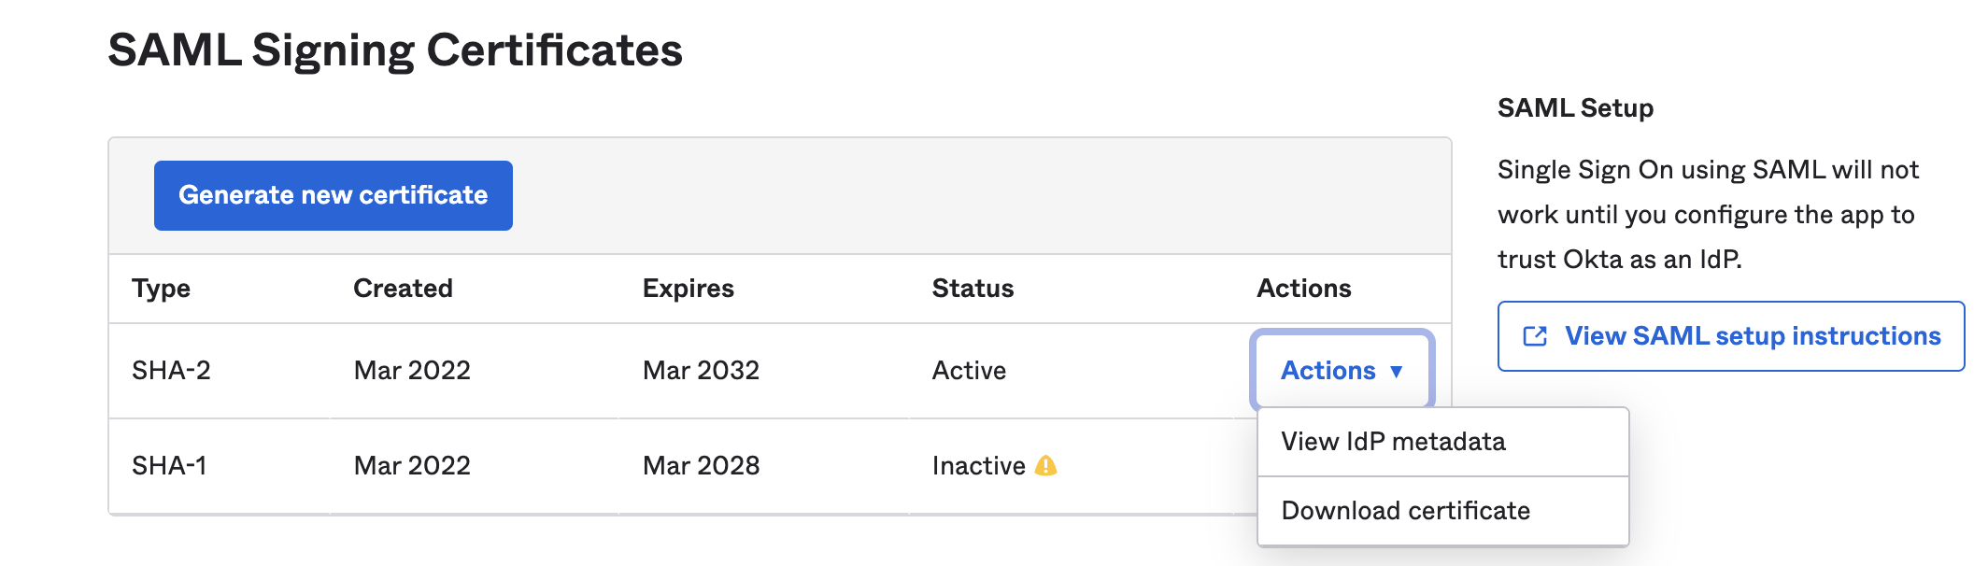Click the Expires column header
Image resolution: width=1988 pixels, height=566 pixels.
[x=688, y=289]
